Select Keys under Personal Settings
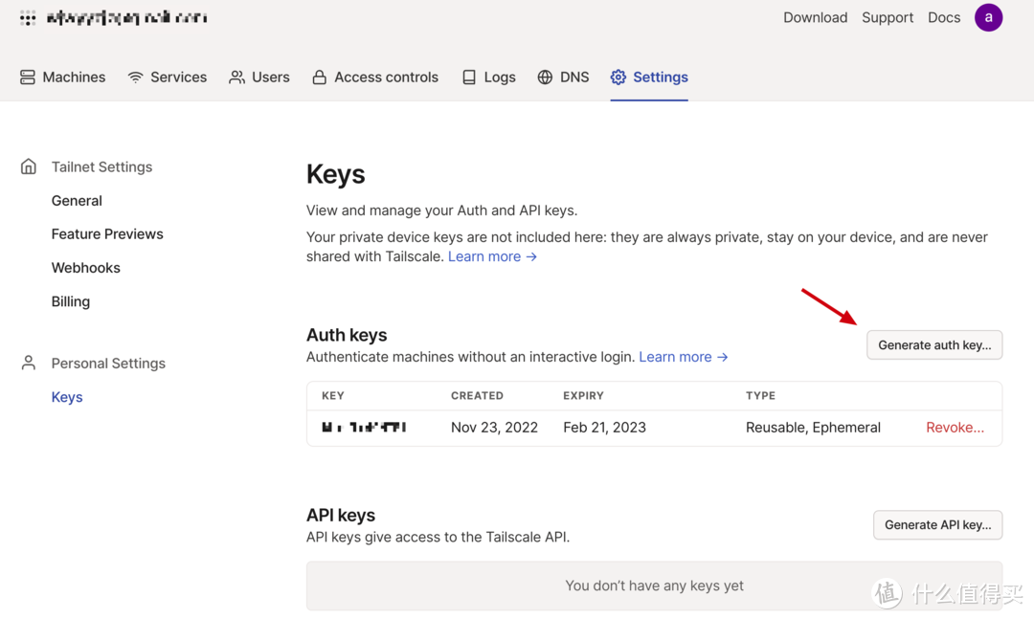 coord(67,397)
